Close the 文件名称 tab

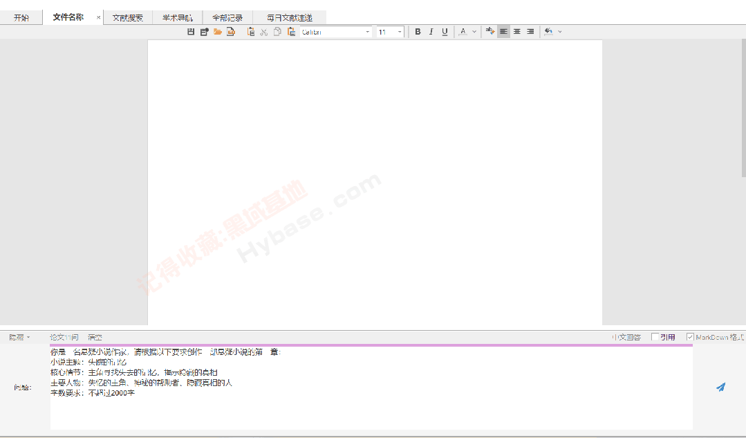[98, 17]
